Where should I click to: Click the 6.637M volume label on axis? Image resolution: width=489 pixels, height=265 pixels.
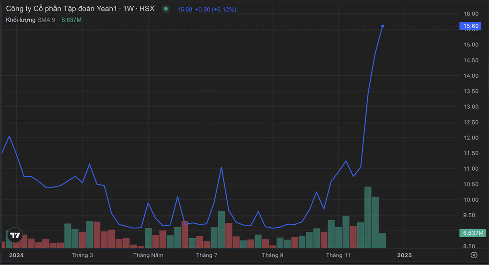(x=473, y=233)
